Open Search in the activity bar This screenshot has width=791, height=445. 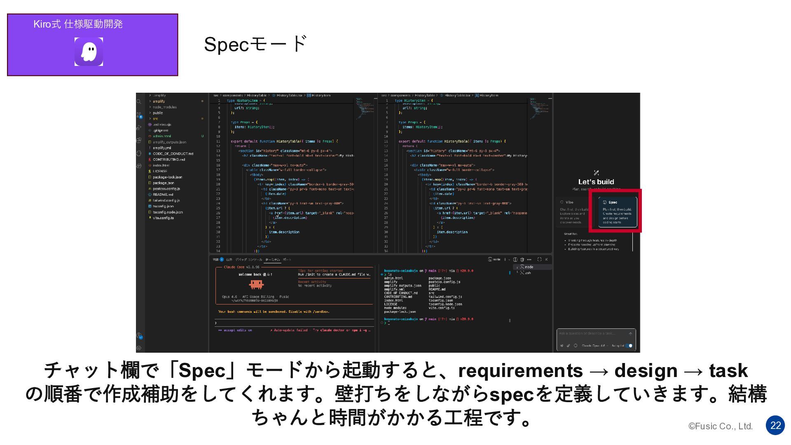point(139,101)
